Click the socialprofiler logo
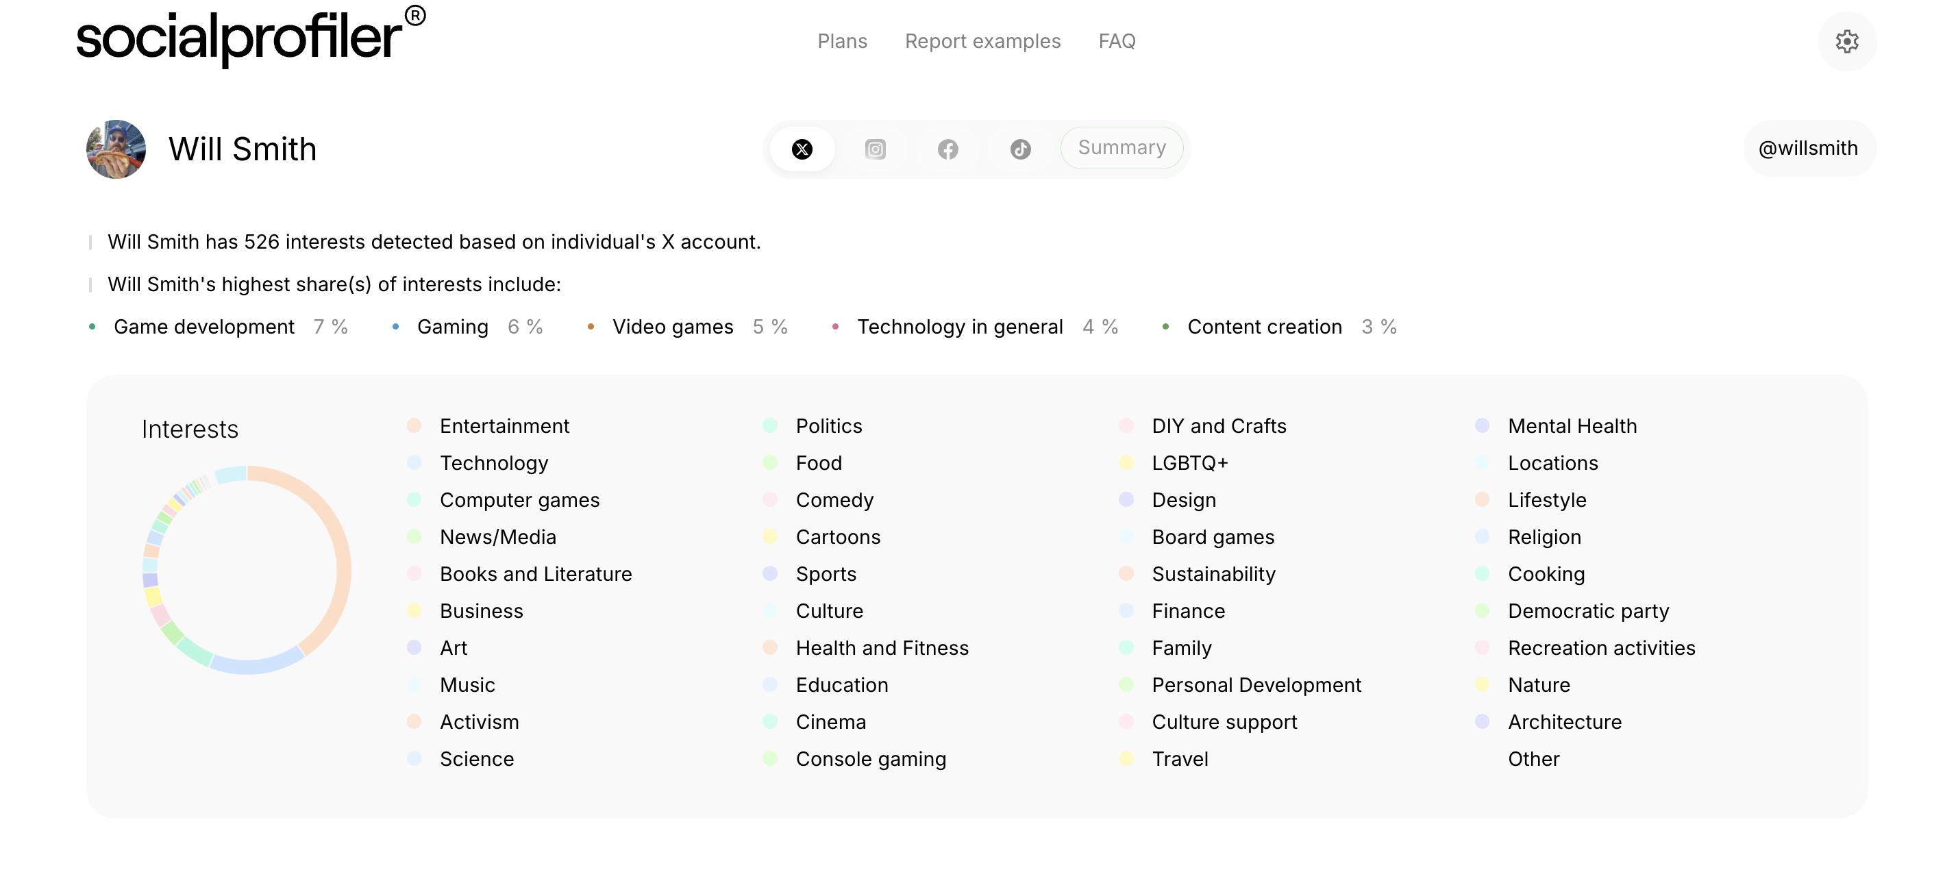The height and width of the screenshot is (870, 1958). pyautogui.click(x=250, y=37)
